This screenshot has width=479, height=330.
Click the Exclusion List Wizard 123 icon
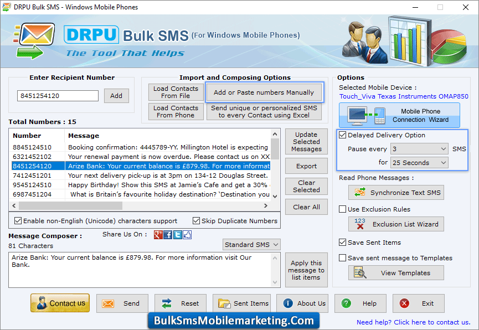pos(360,224)
